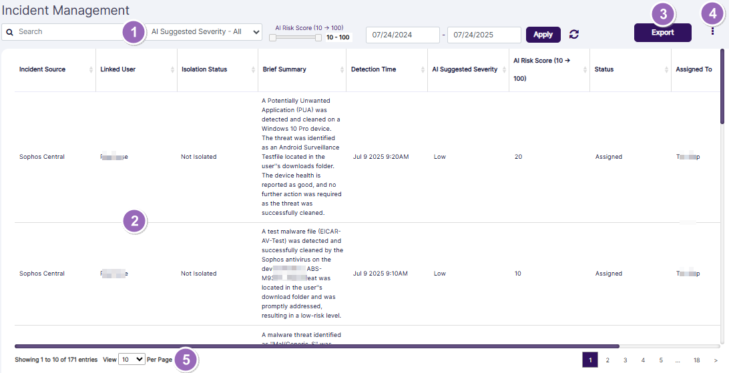Screen dimensions: 729x373
Task: Sort by Incident Source column arrows
Action: coord(91,69)
